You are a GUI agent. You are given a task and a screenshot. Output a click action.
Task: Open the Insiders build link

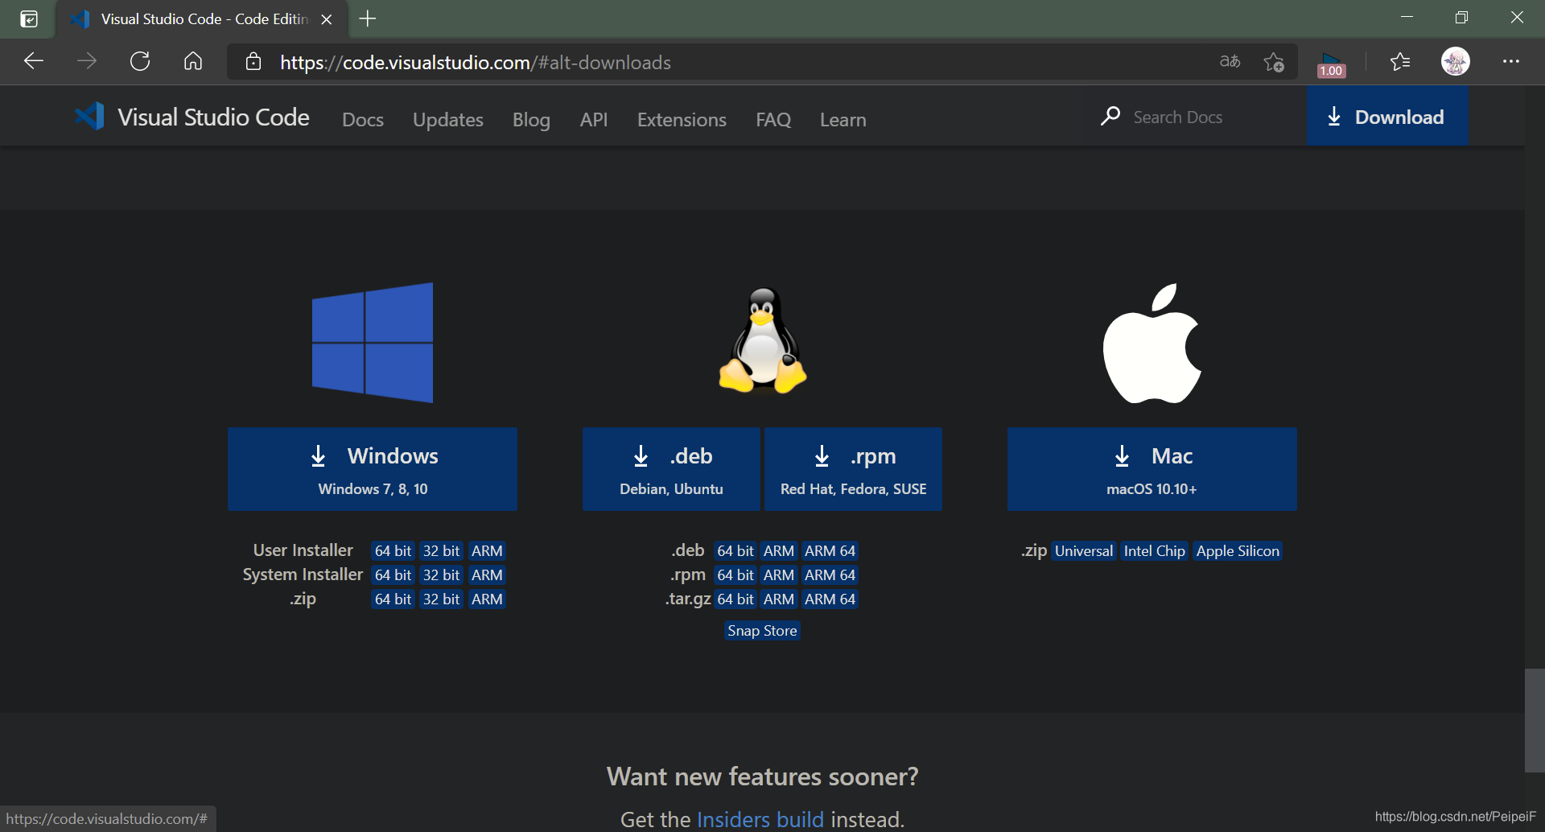tap(760, 818)
